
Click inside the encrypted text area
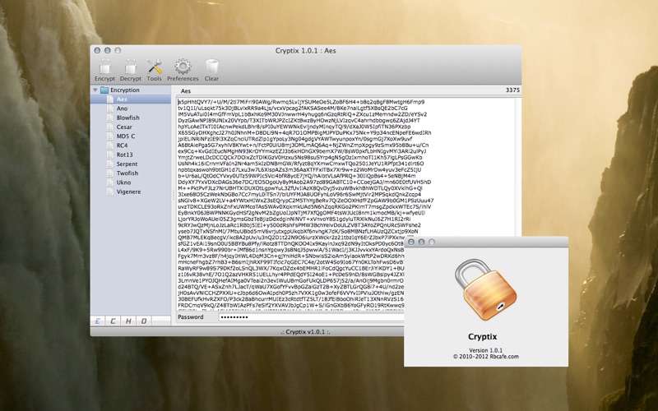click(x=345, y=203)
